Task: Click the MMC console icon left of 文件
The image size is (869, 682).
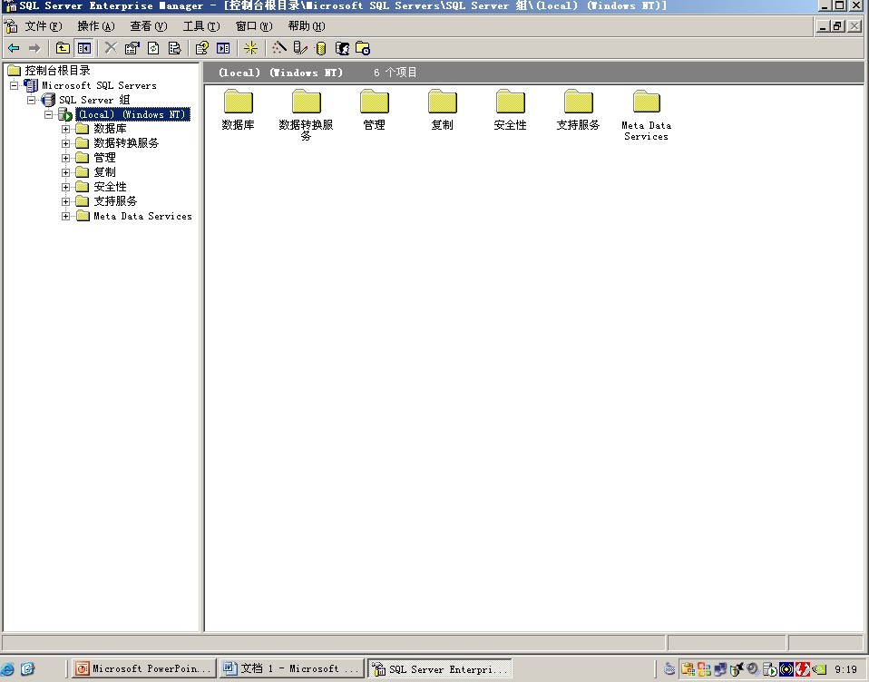Action: [11, 25]
